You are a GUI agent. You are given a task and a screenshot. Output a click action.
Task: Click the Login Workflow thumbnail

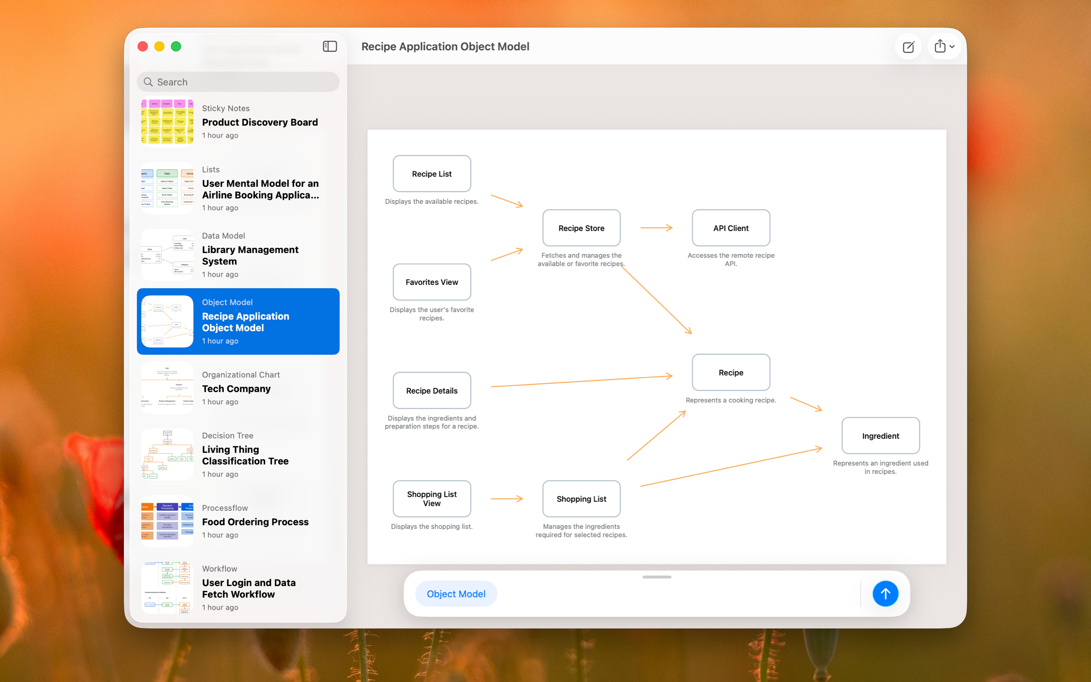tap(167, 588)
